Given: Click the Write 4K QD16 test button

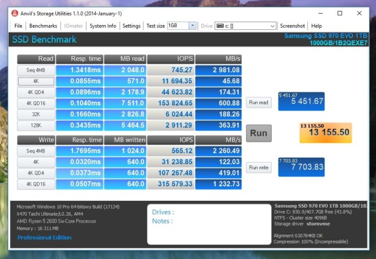Looking at the screenshot, I should (36, 184).
